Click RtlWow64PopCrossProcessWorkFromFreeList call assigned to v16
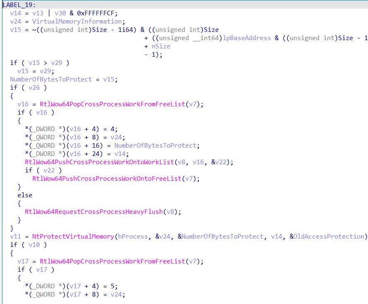Viewport: 368px width, 304px height. 112,104
